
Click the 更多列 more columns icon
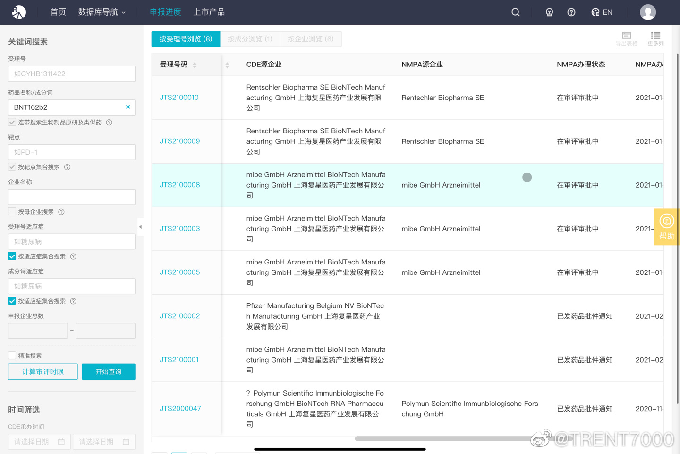(x=655, y=39)
